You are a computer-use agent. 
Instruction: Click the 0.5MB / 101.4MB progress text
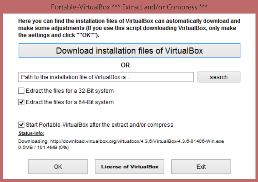click(x=43, y=147)
